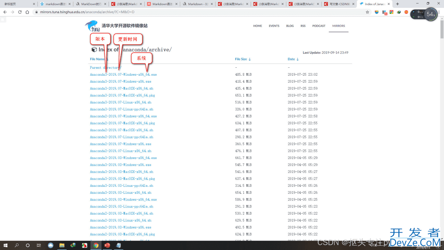Select the 485.8 MiB file size

(243, 75)
